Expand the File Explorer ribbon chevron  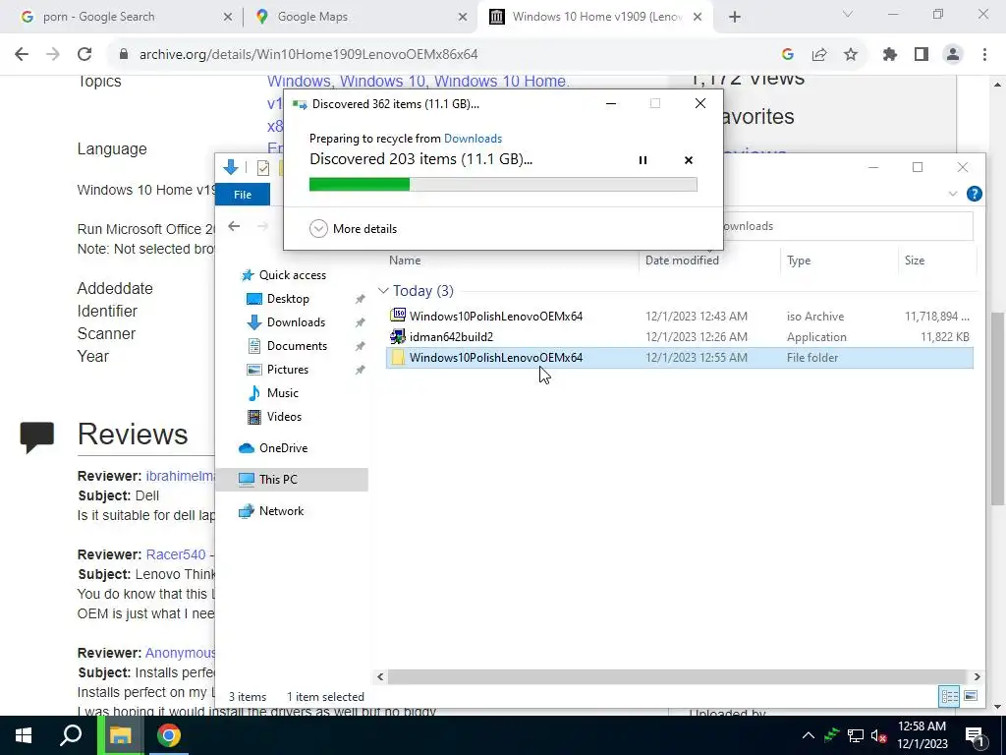click(953, 194)
